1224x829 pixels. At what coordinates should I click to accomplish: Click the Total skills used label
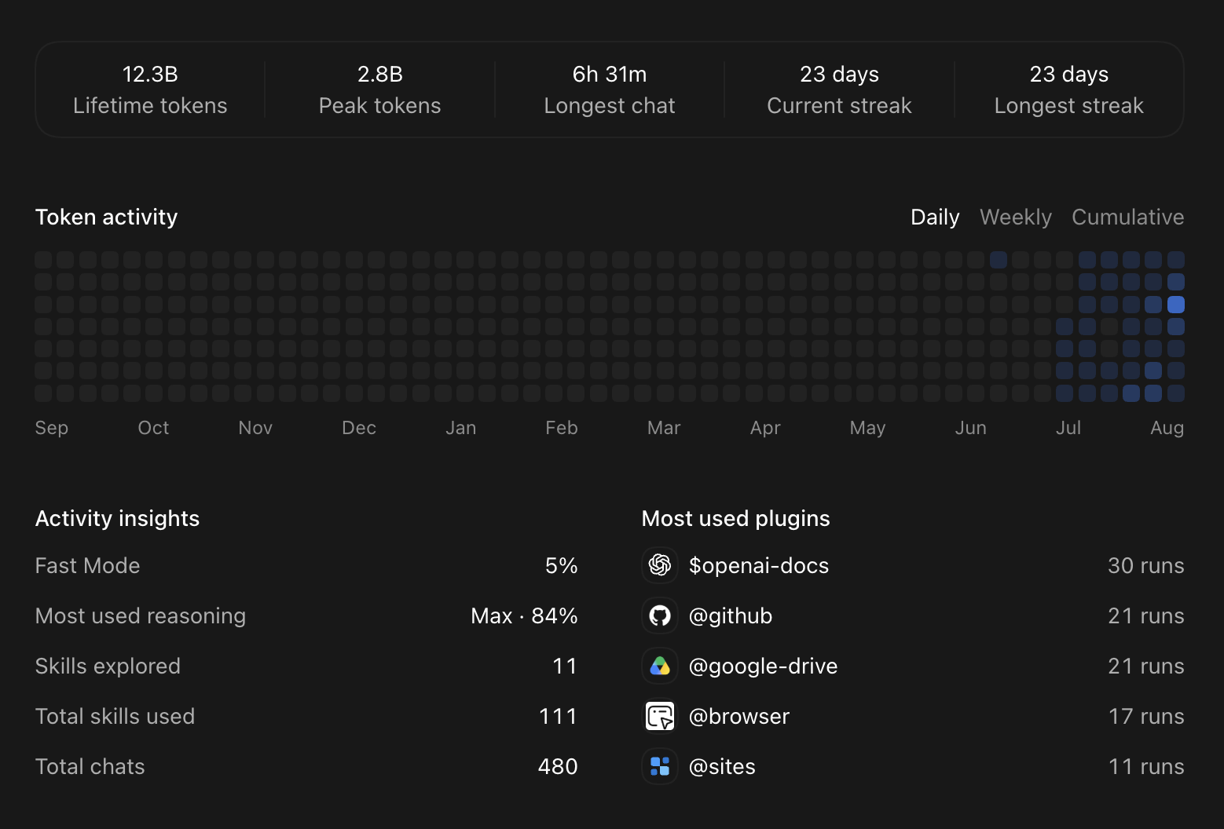coord(115,717)
